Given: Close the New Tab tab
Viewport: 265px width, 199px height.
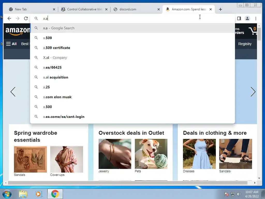Looking at the screenshot, I should pos(54,9).
